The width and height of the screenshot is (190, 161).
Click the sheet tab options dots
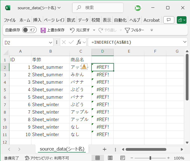115,150
